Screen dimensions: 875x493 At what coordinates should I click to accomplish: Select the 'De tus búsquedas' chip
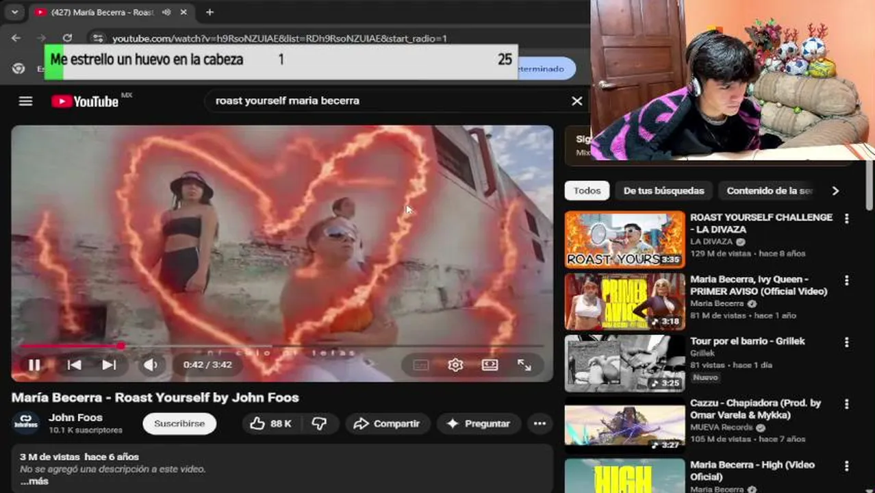coord(663,191)
